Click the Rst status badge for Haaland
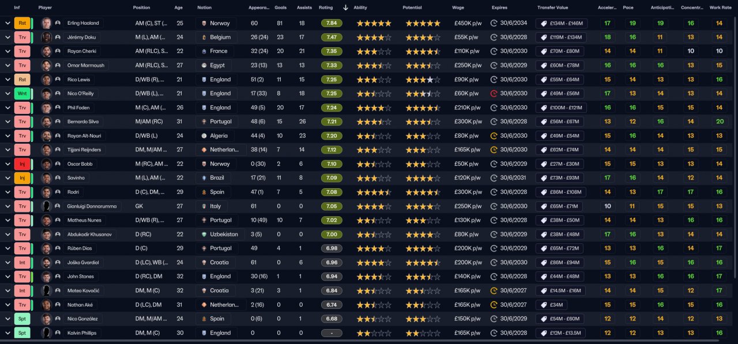Image resolution: width=738 pixels, height=344 pixels. [22, 23]
